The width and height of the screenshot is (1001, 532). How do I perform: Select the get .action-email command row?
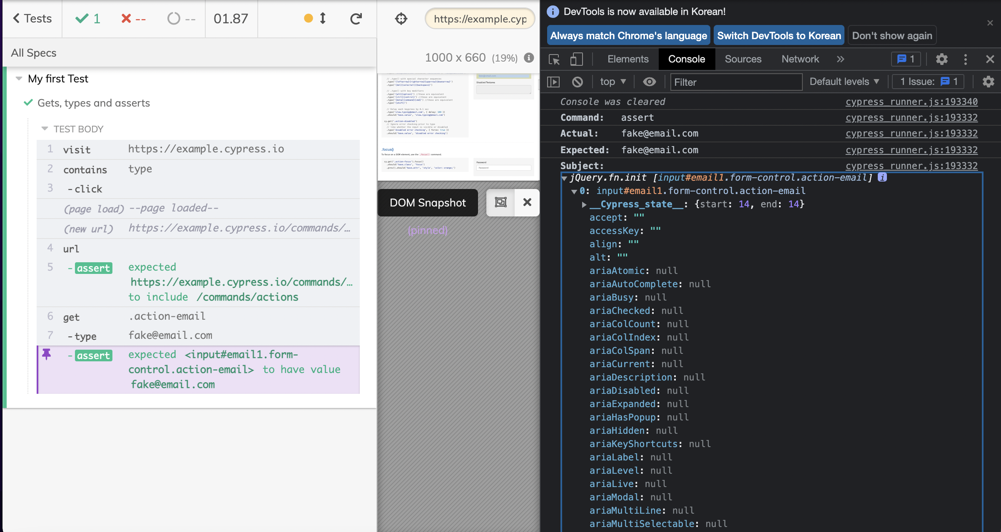(x=198, y=317)
